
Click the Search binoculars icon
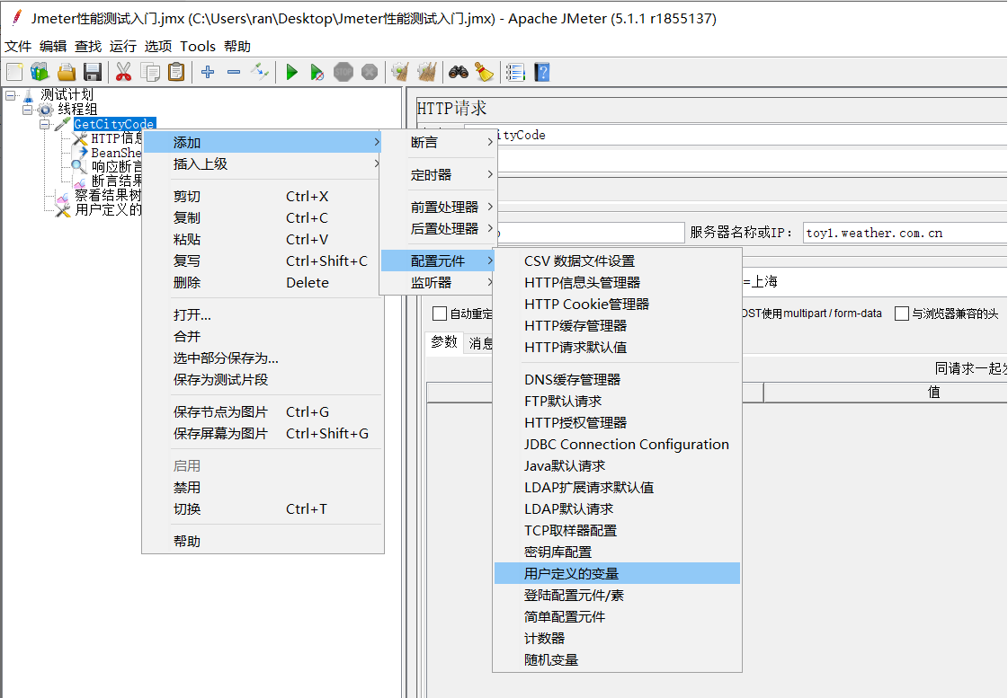(x=459, y=72)
